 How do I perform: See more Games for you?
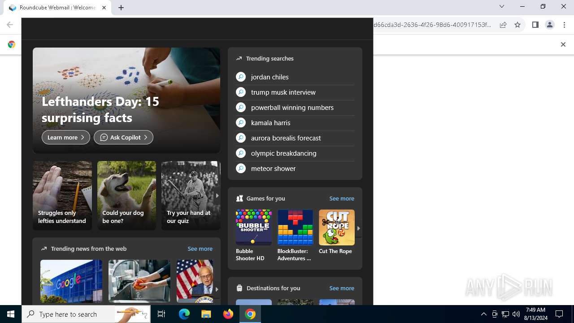342,198
